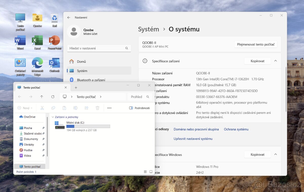This screenshot has width=304, height=192.
Task: Click the Paste icon in Explorer toolbar
Action: click(64, 108)
